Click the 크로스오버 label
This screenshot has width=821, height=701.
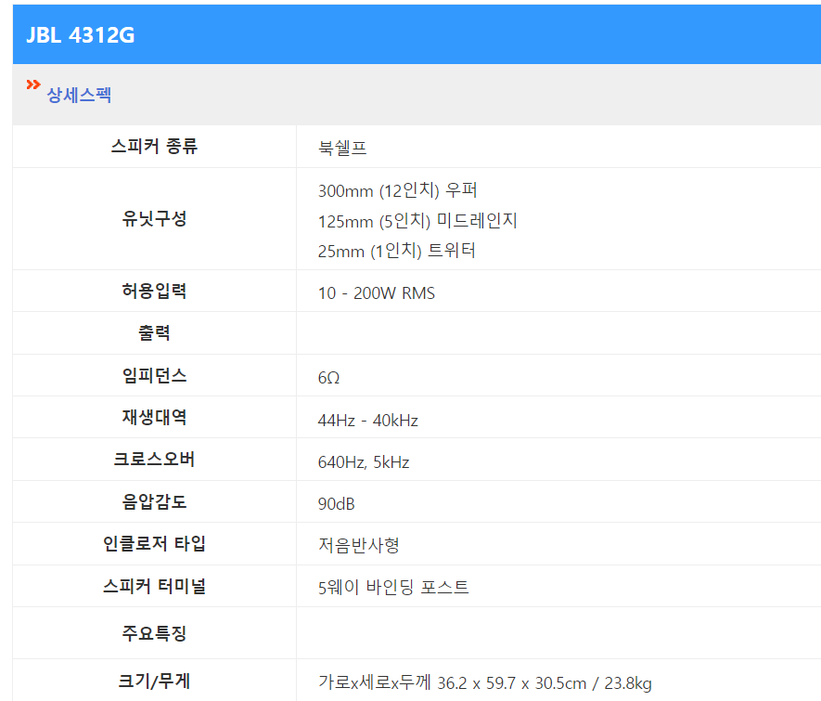(155, 459)
